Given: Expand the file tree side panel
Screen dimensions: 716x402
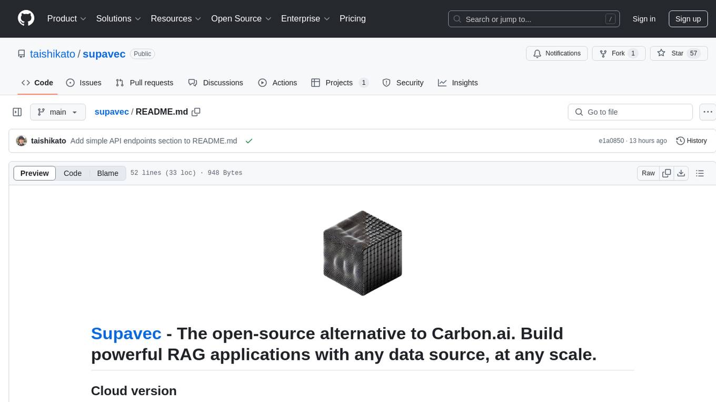Looking at the screenshot, I should tap(17, 112).
